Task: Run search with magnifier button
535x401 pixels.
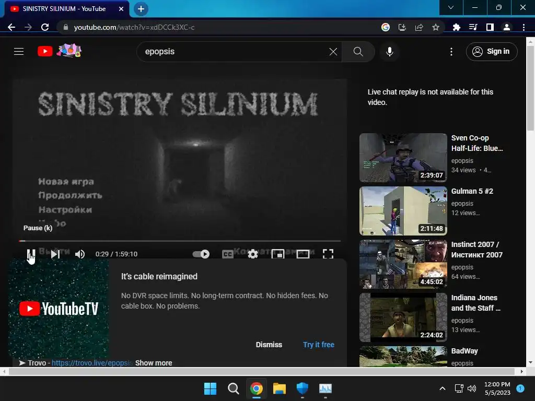Action: (358, 52)
